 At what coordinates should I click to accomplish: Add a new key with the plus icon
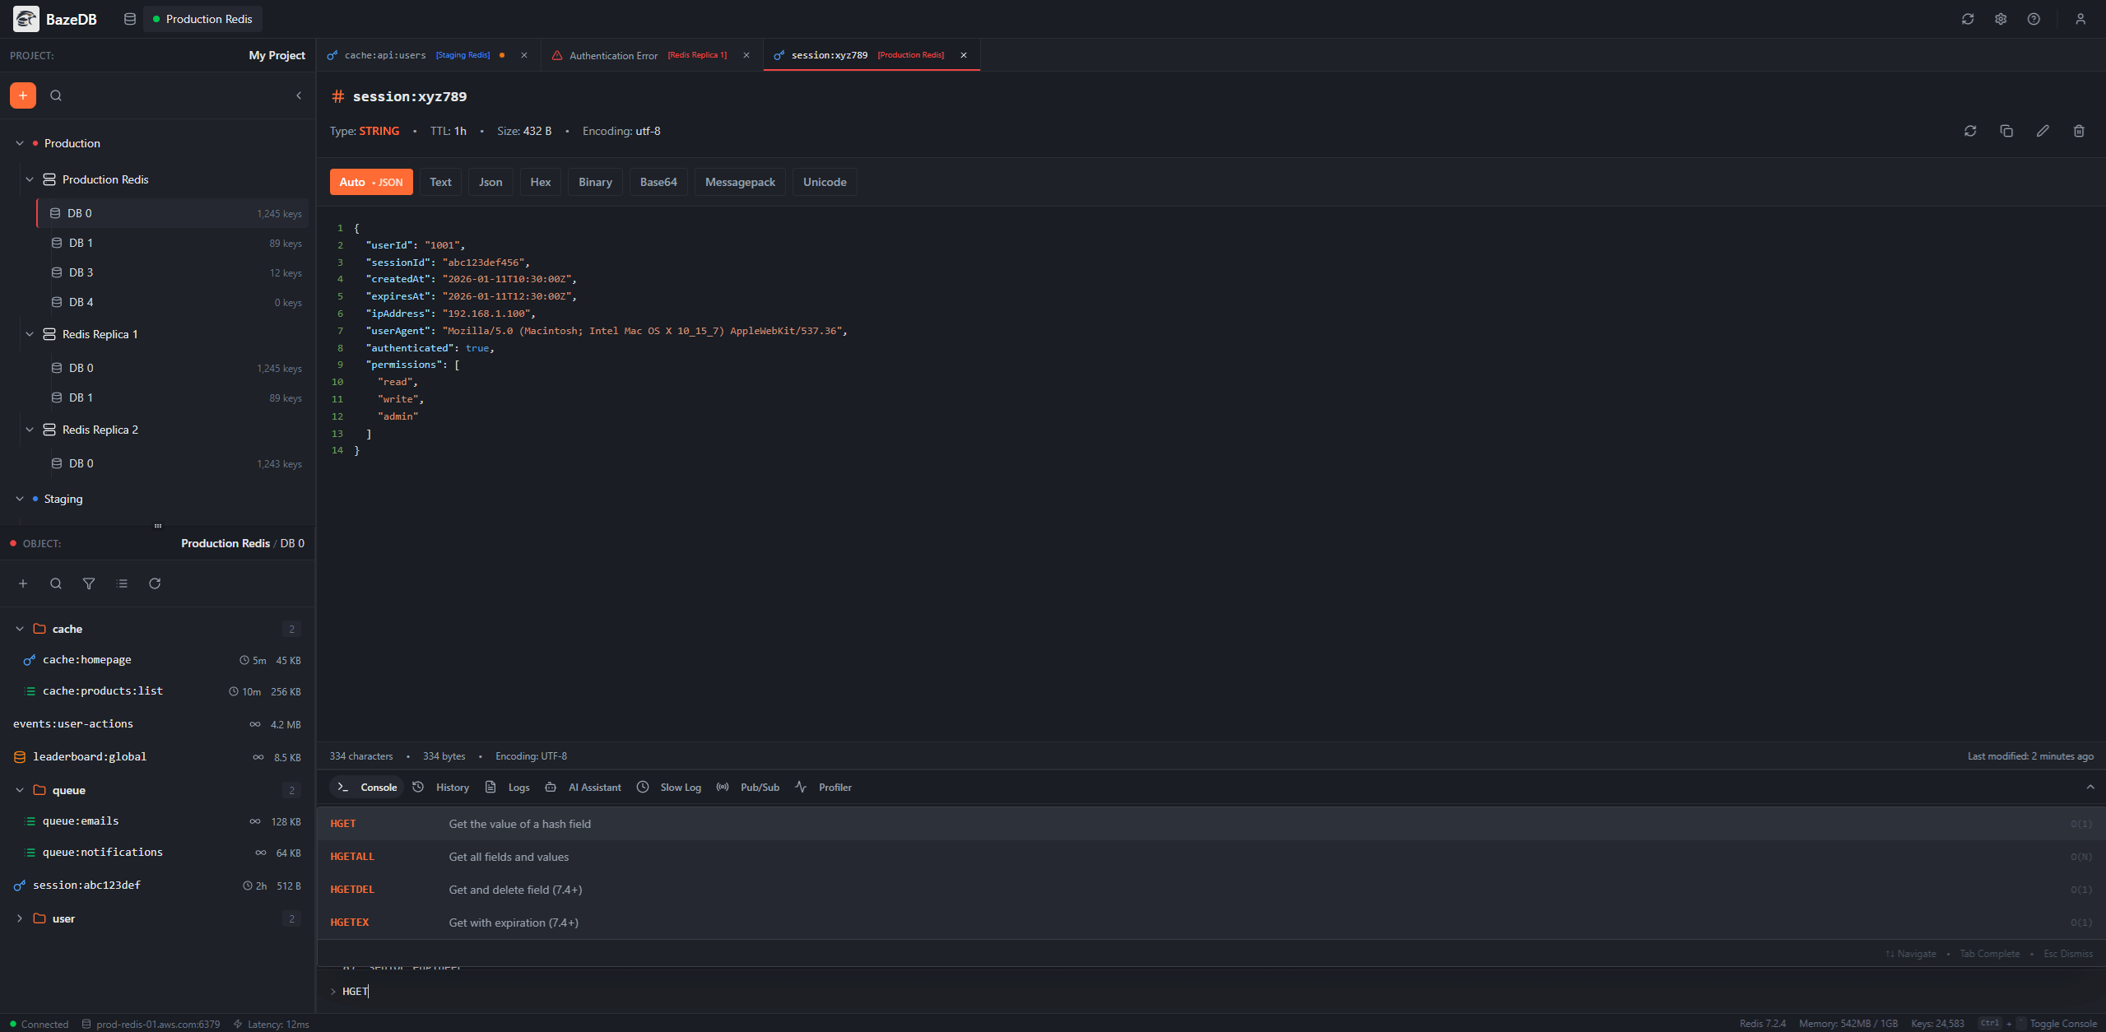point(23,583)
